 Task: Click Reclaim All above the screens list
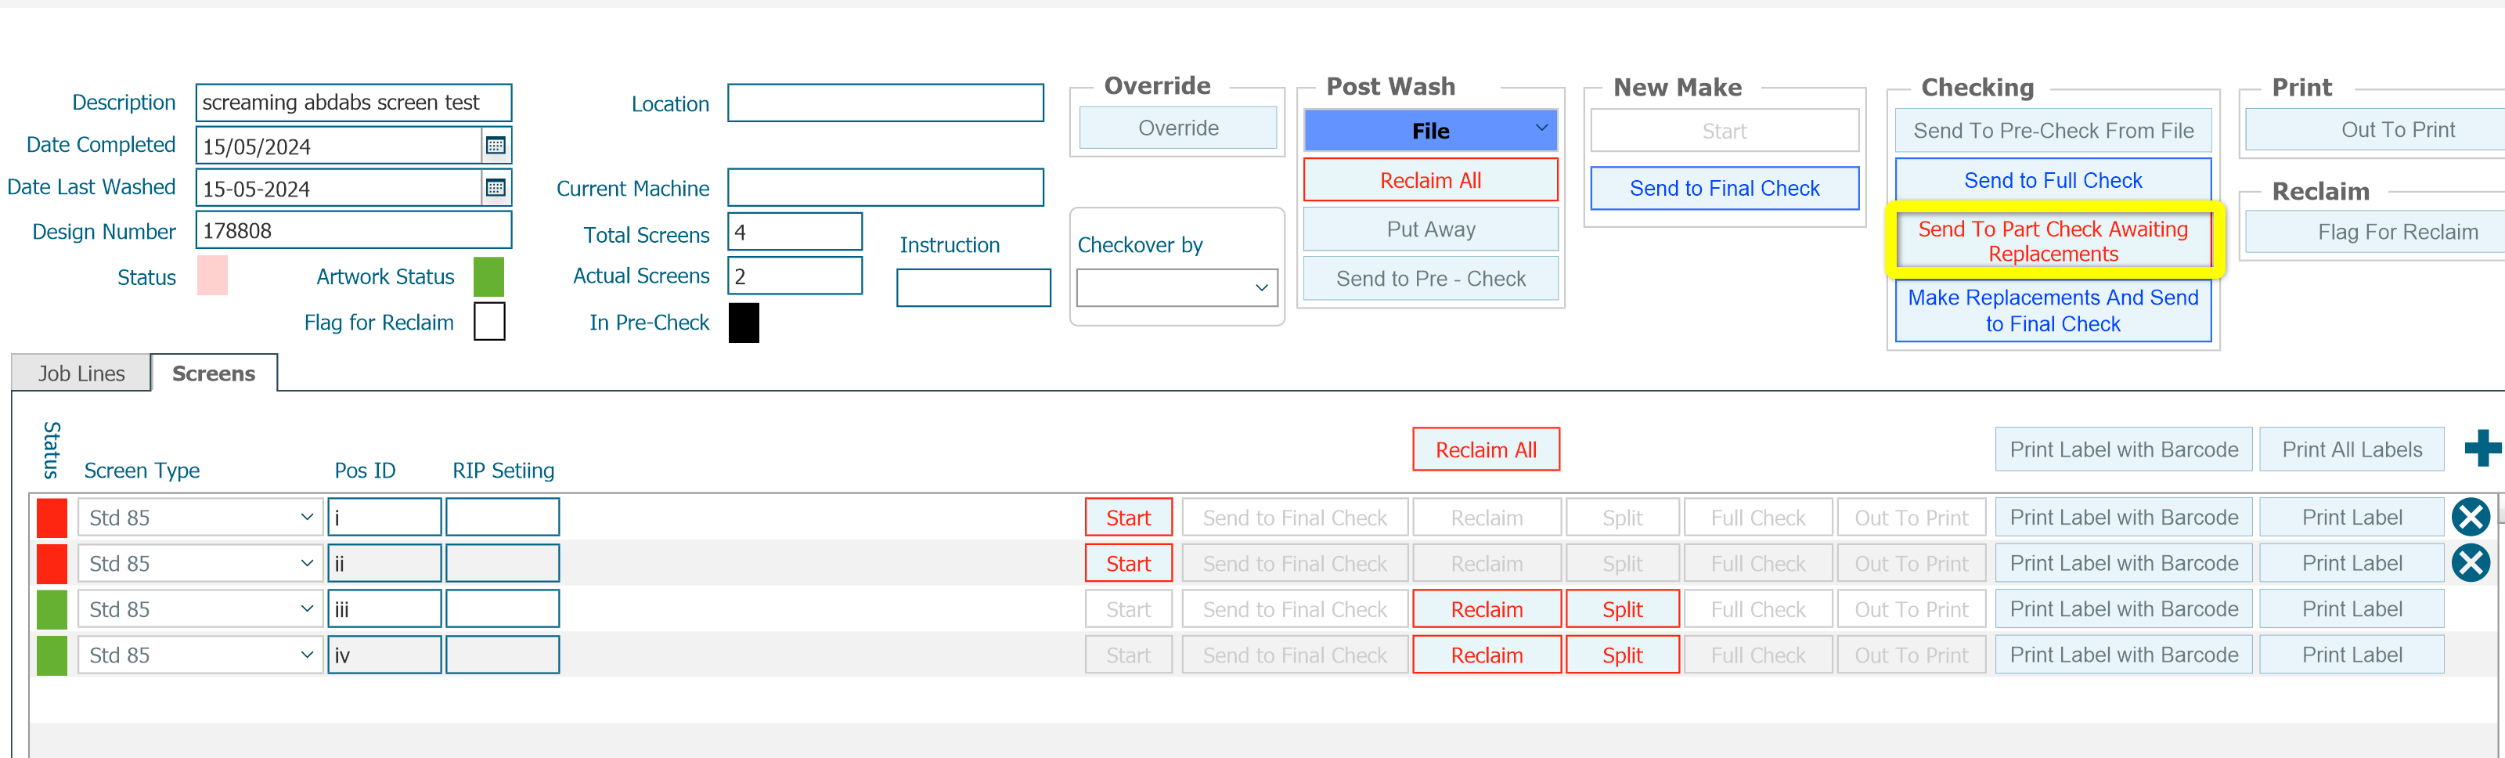(1485, 449)
